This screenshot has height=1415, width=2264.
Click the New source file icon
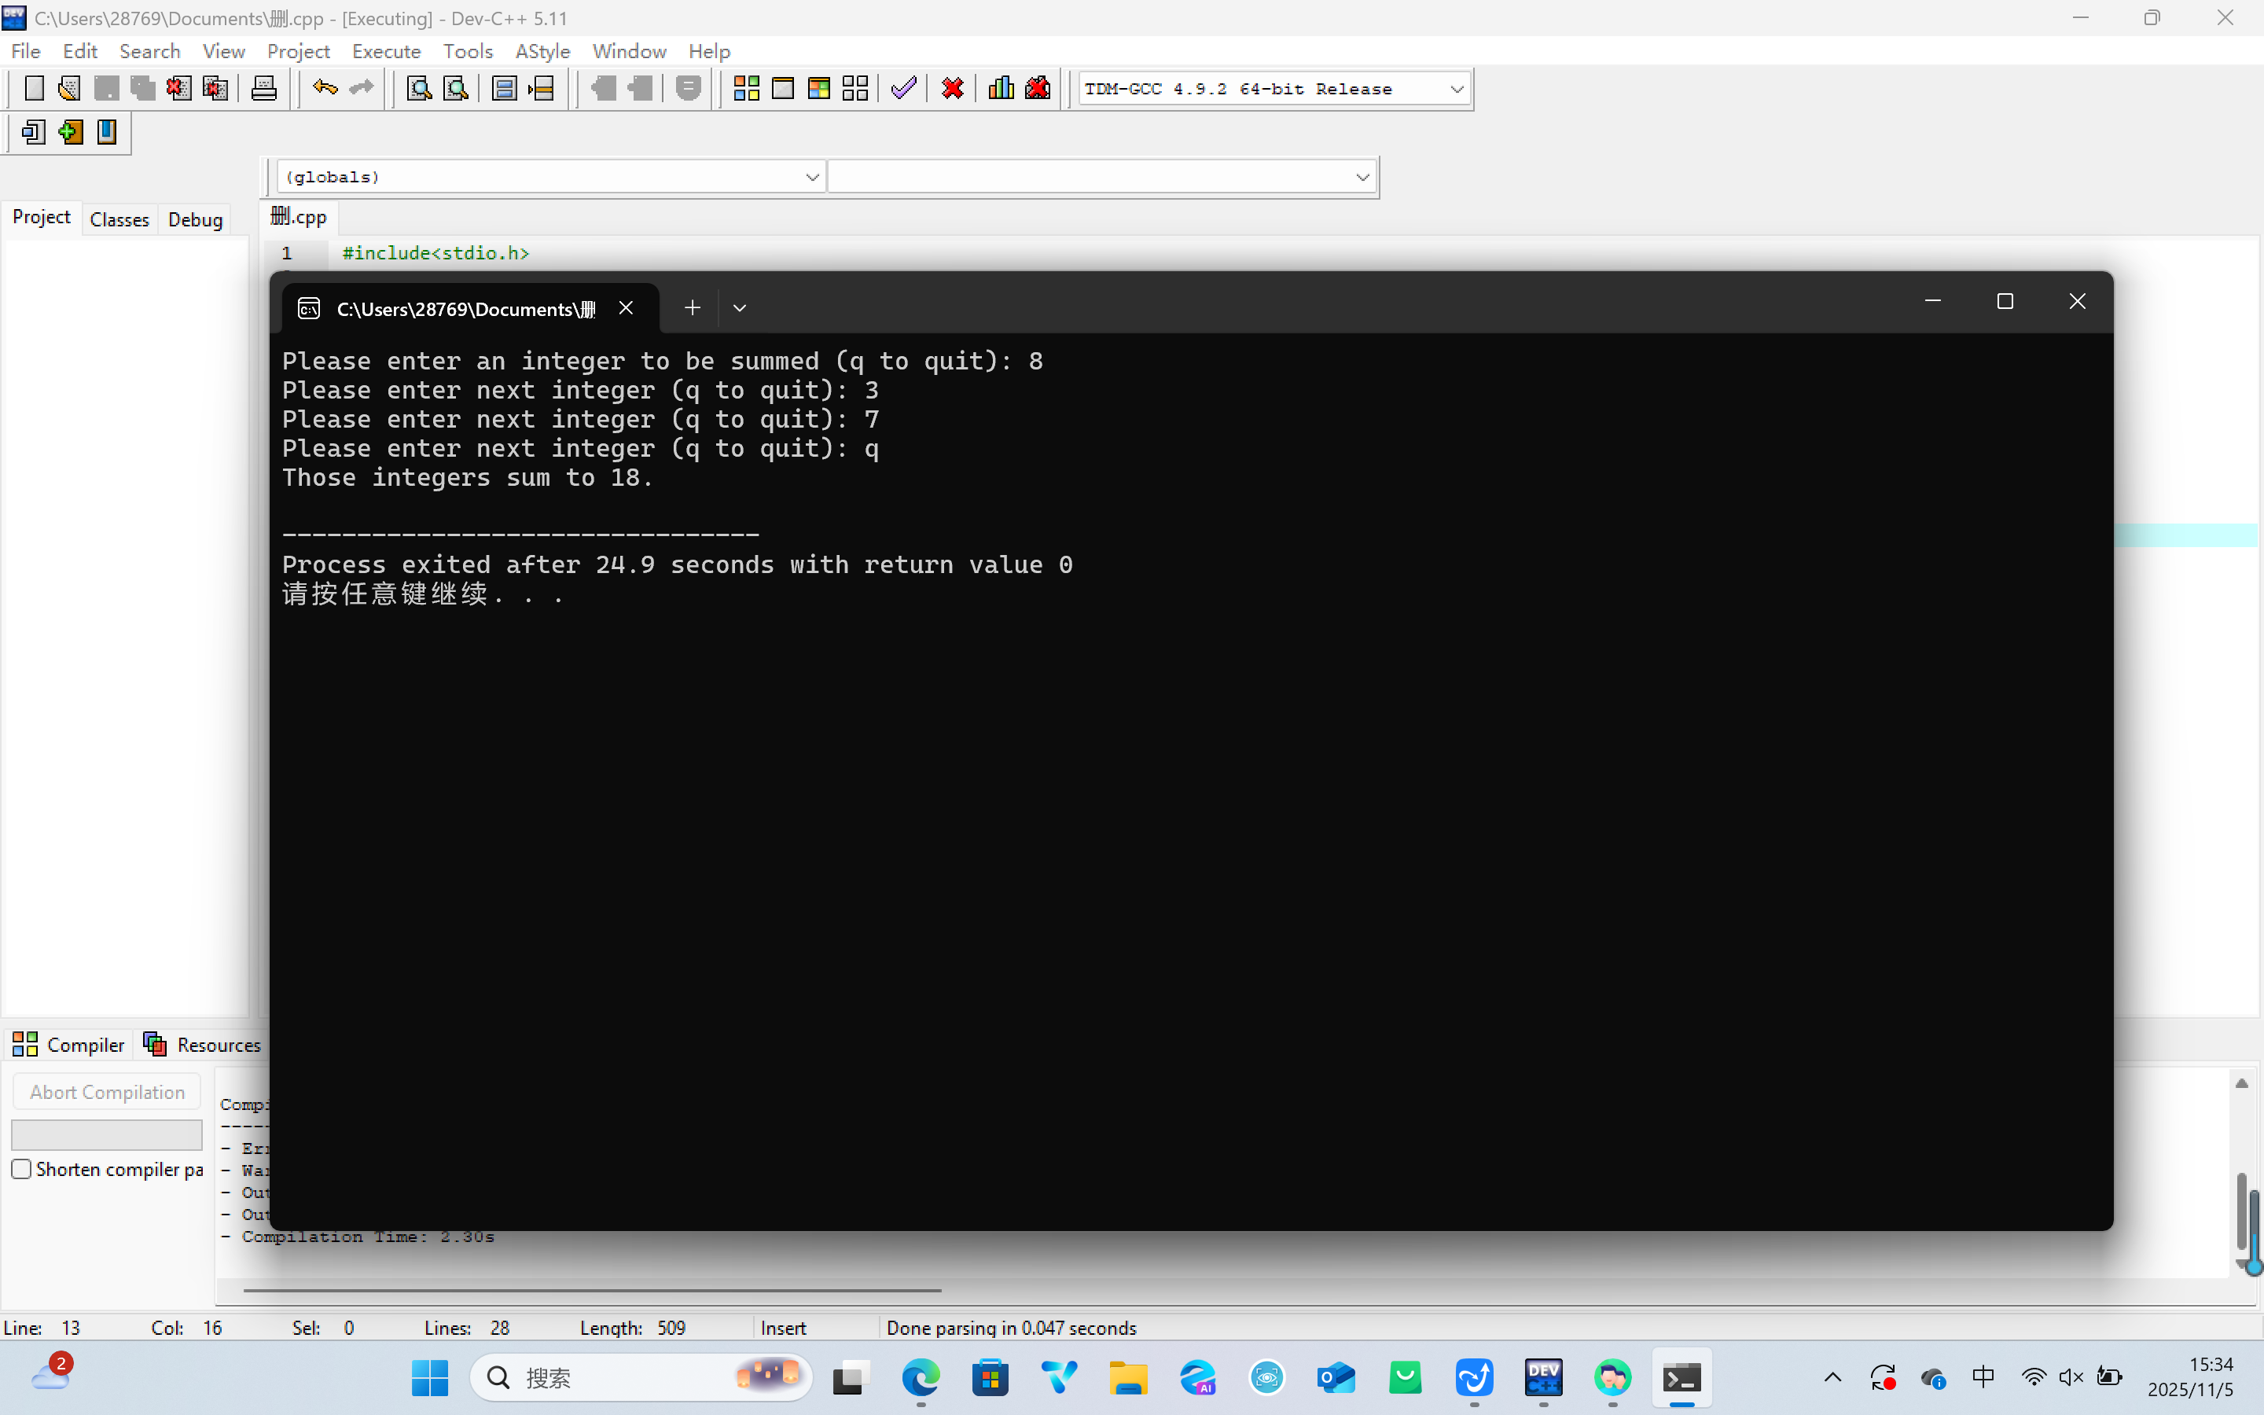point(34,89)
